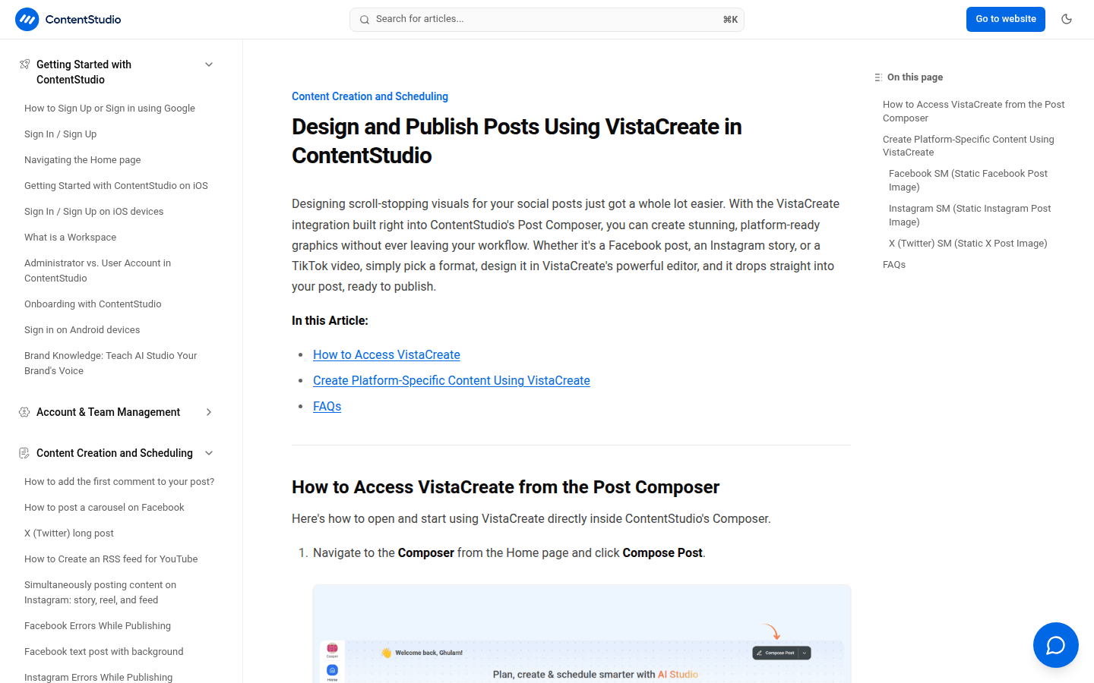1094x683 pixels.
Task: Jump to Instagram SM outline entry
Action: (x=970, y=216)
